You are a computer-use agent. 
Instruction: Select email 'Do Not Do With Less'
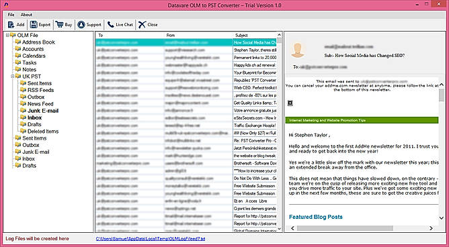[186, 178]
